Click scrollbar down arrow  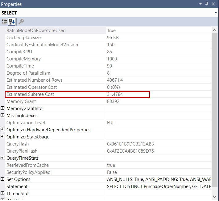pyautogui.click(x=215, y=197)
